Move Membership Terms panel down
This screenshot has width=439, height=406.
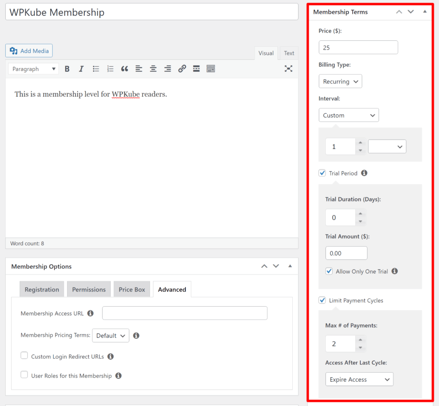(x=411, y=12)
